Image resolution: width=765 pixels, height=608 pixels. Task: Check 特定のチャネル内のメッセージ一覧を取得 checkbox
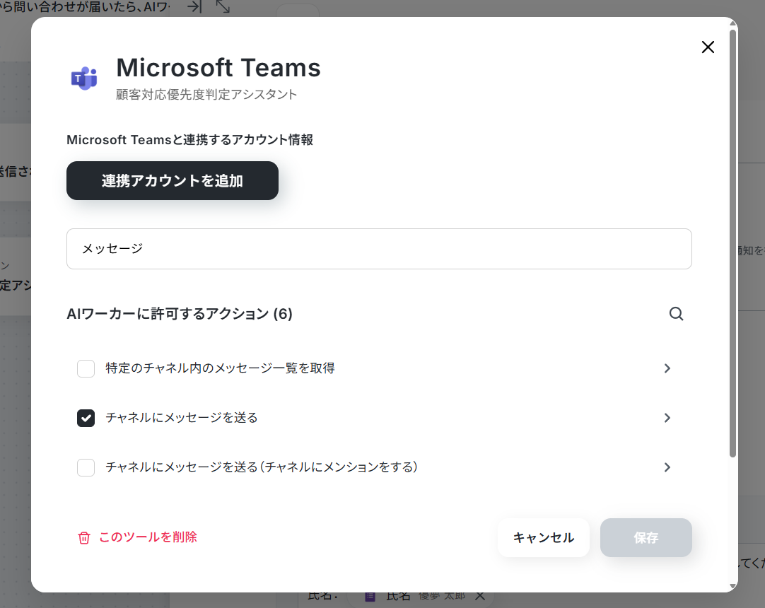[86, 368]
